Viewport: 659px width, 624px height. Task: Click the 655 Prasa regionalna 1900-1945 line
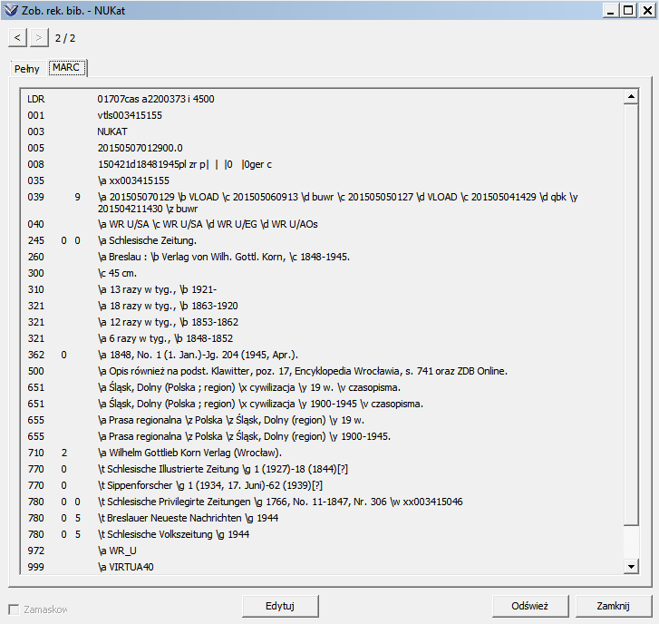click(244, 437)
